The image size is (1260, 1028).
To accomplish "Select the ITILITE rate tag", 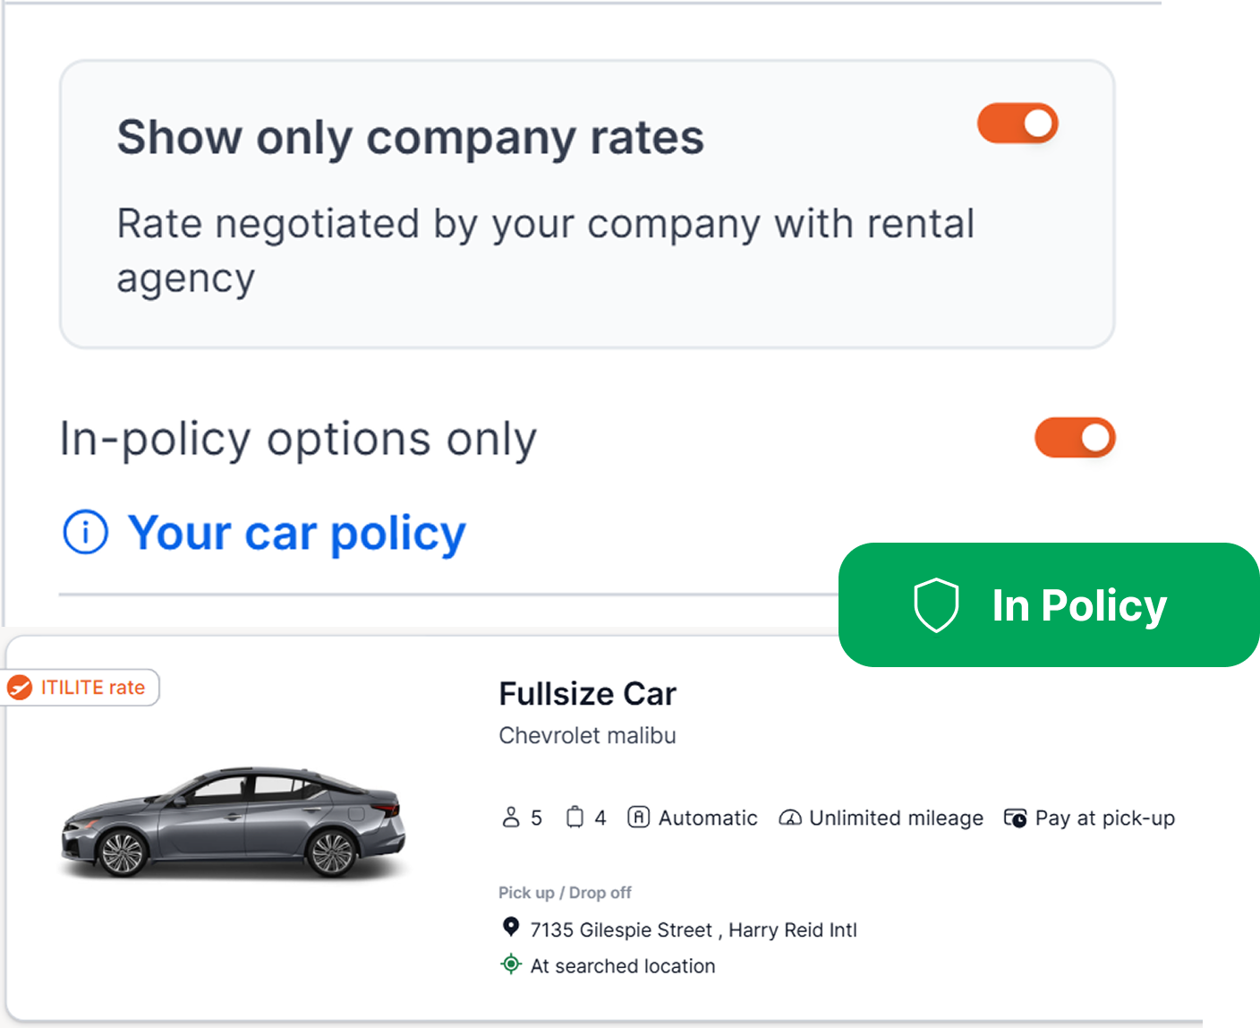I will pos(81,688).
